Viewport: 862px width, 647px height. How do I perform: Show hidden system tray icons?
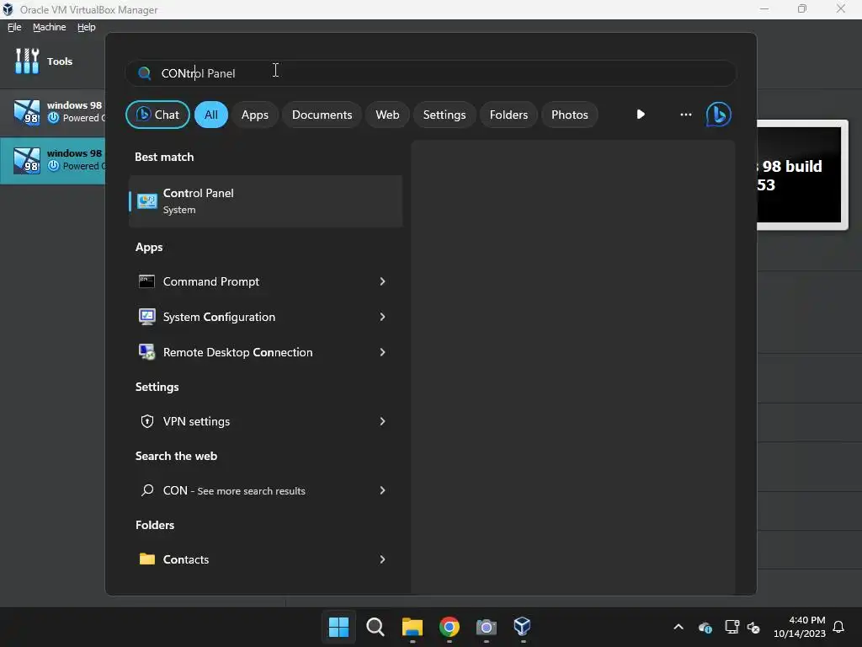[x=678, y=627]
